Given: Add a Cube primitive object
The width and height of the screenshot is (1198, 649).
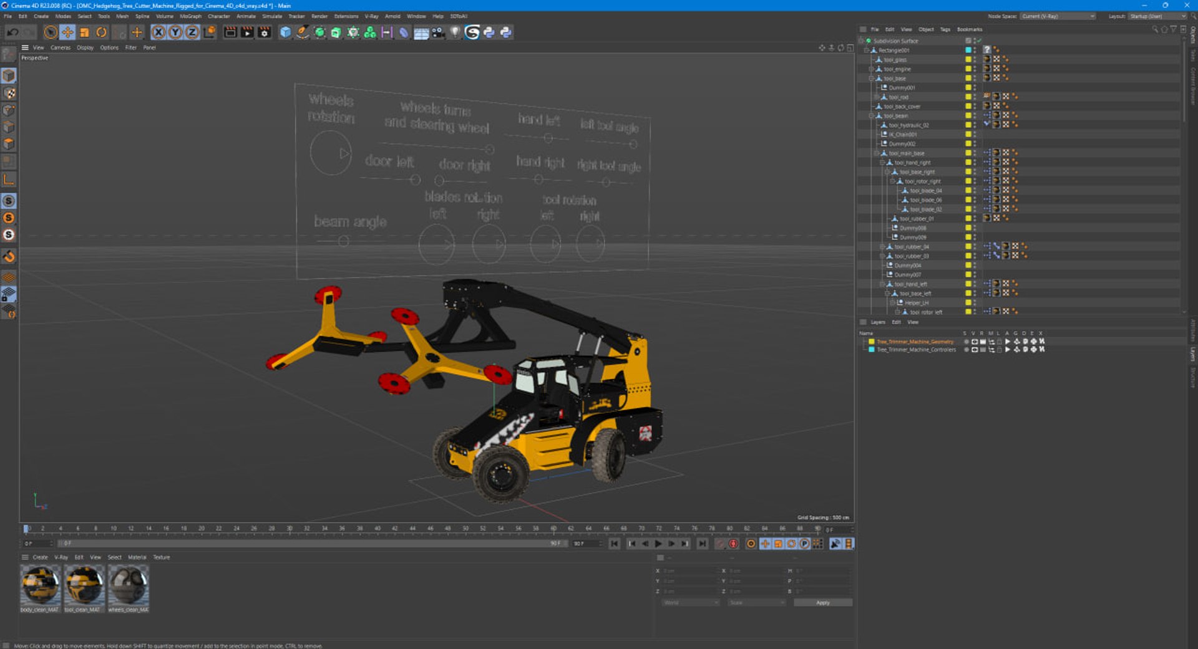Looking at the screenshot, I should [x=285, y=32].
